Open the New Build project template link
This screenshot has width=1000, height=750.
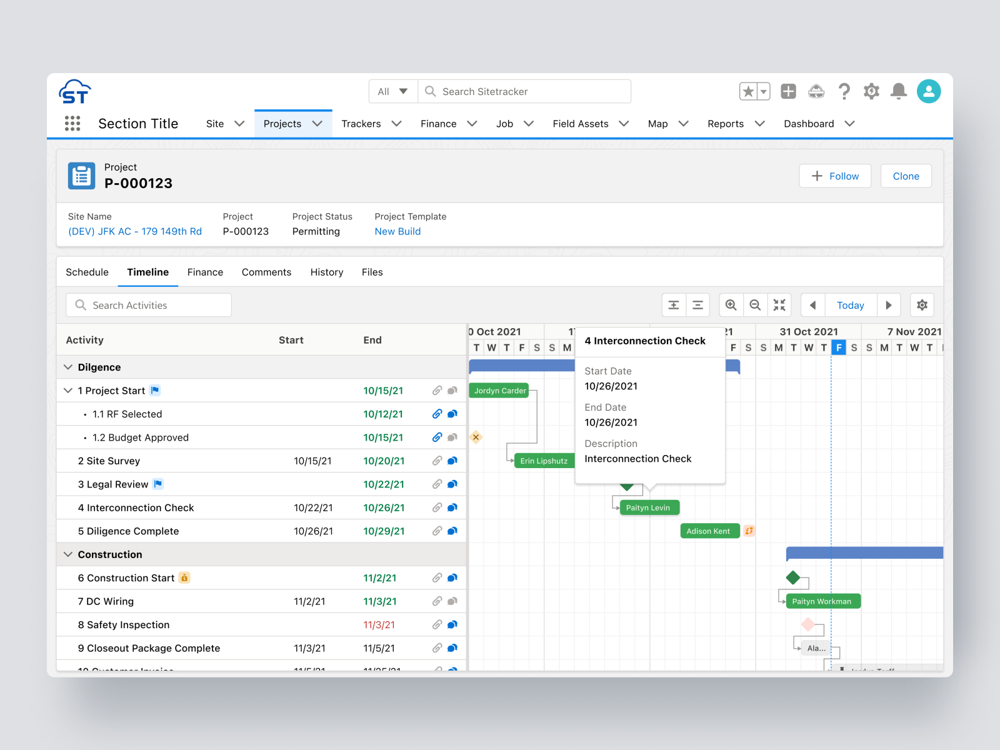point(397,231)
